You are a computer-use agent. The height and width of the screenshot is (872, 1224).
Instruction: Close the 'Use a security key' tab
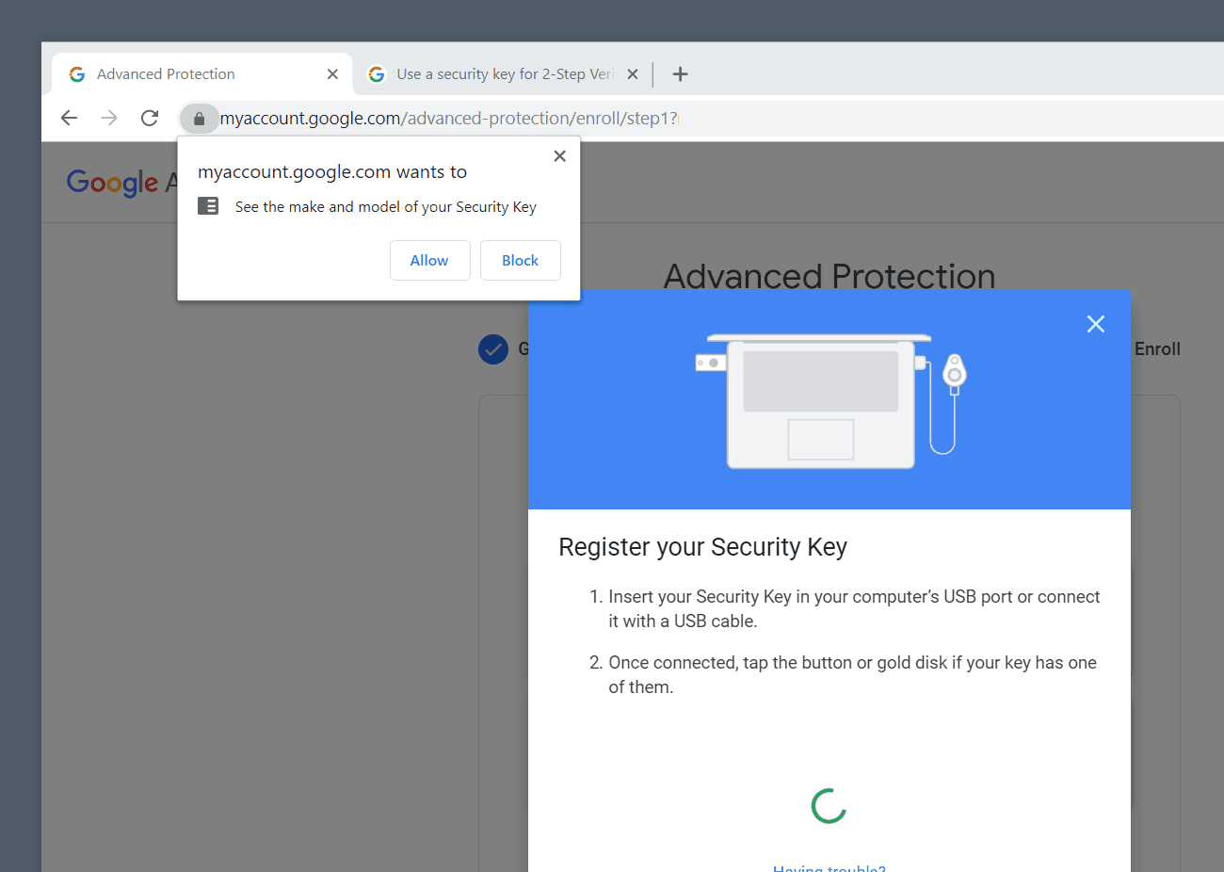click(x=633, y=74)
